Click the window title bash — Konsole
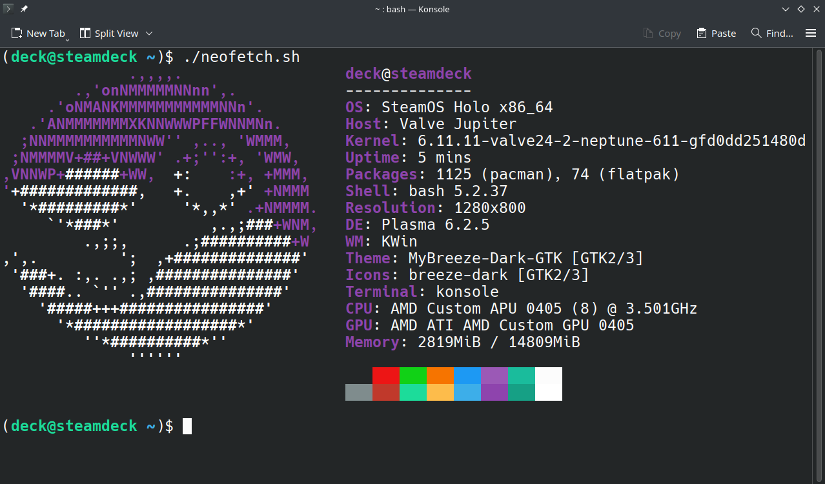 point(412,9)
